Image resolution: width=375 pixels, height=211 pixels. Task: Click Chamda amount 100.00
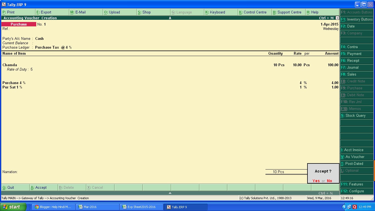coord(333,65)
